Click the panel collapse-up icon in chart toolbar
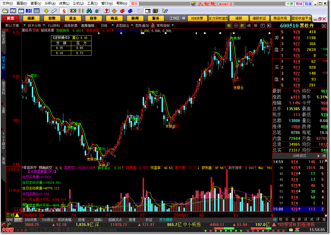 pos(263,26)
